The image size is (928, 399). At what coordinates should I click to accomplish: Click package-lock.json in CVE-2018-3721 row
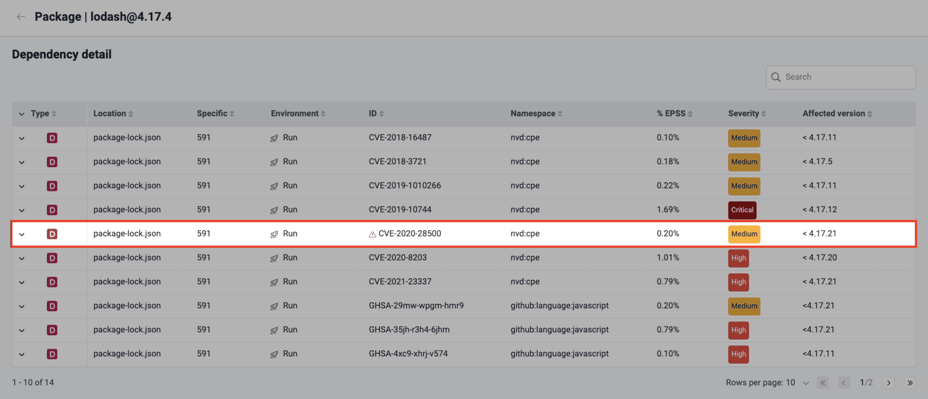click(127, 162)
